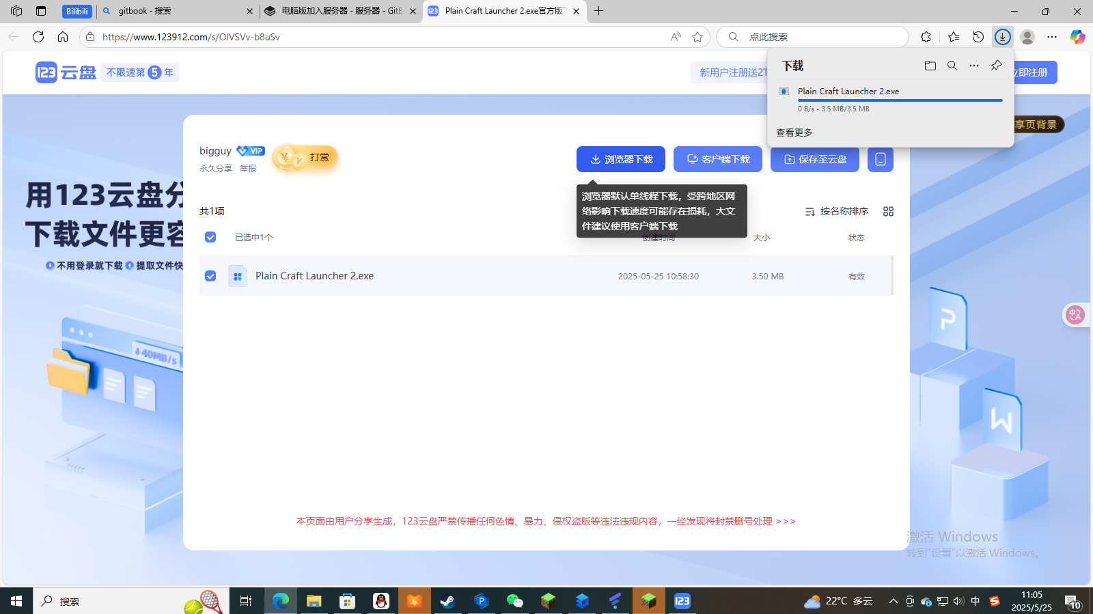The width and height of the screenshot is (1093, 614).
Task: Pin the downloads panel
Action: click(996, 66)
